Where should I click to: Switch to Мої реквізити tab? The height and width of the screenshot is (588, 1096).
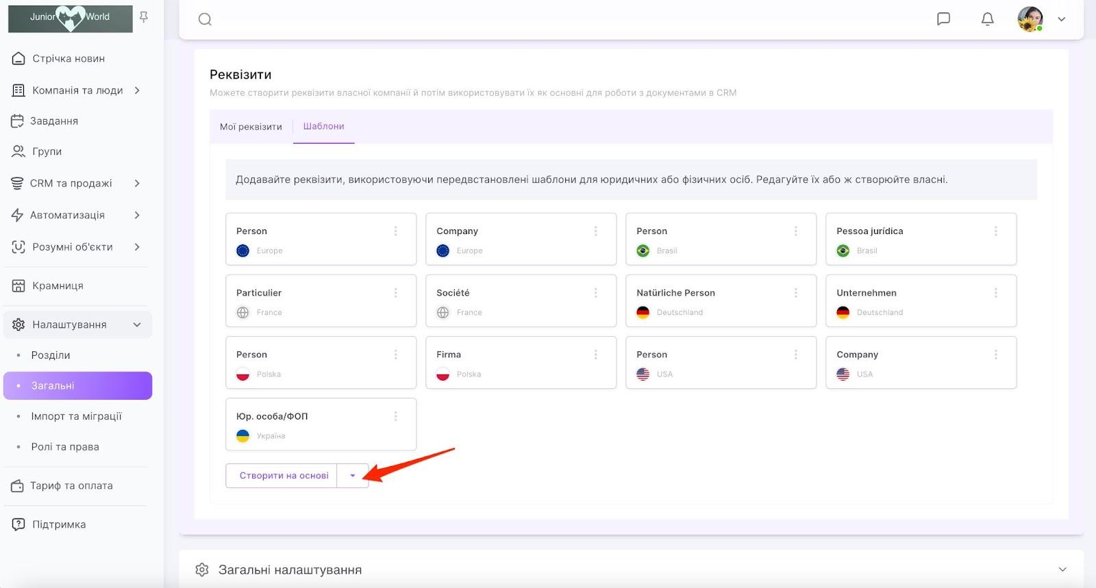click(251, 127)
